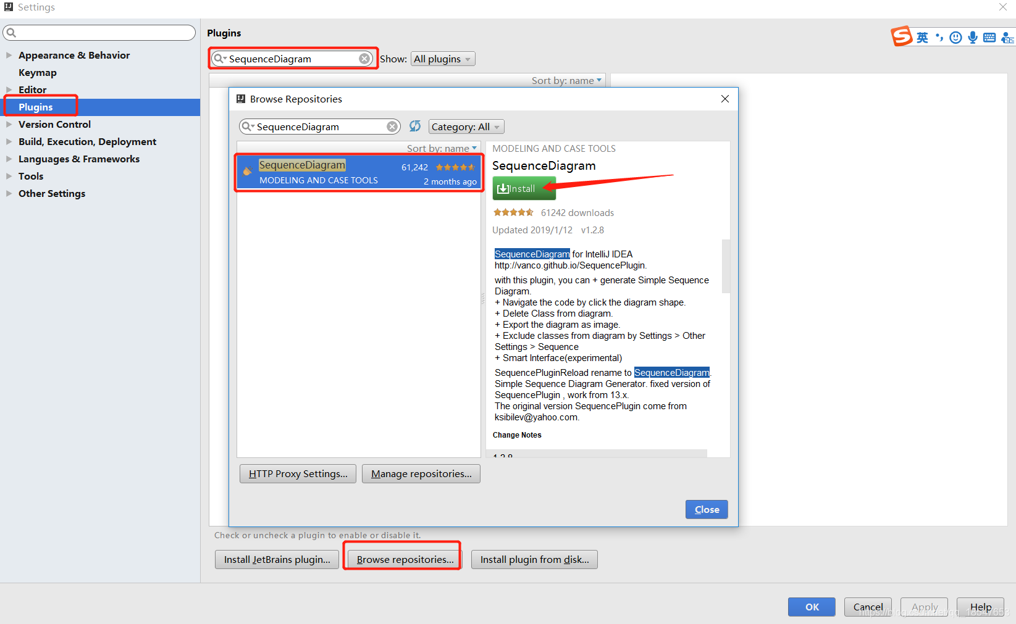Select the SequenceDiagram plugin row
Image resolution: width=1016 pixels, height=624 pixels.
(359, 172)
